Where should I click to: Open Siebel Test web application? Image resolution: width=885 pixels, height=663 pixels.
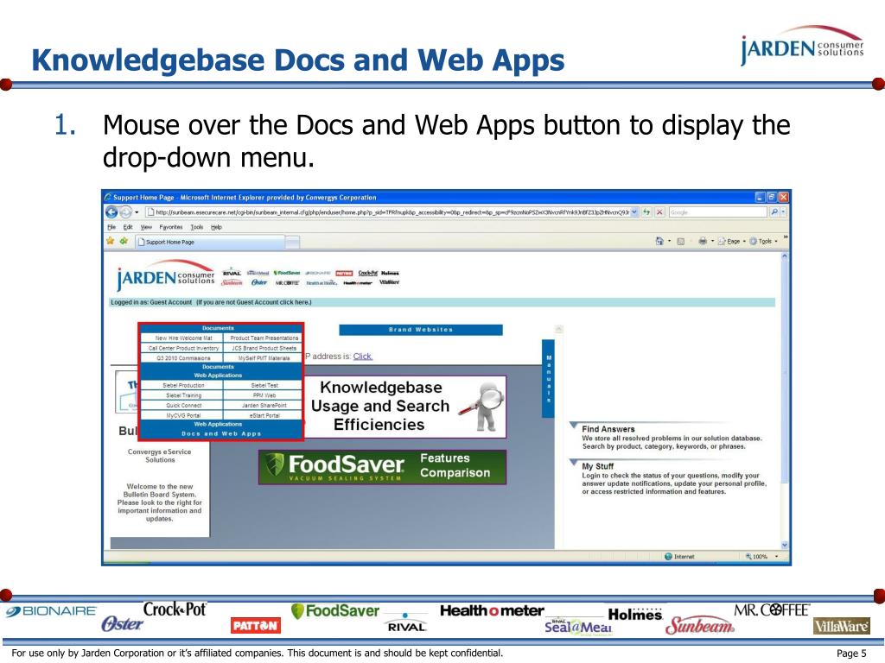click(264, 386)
